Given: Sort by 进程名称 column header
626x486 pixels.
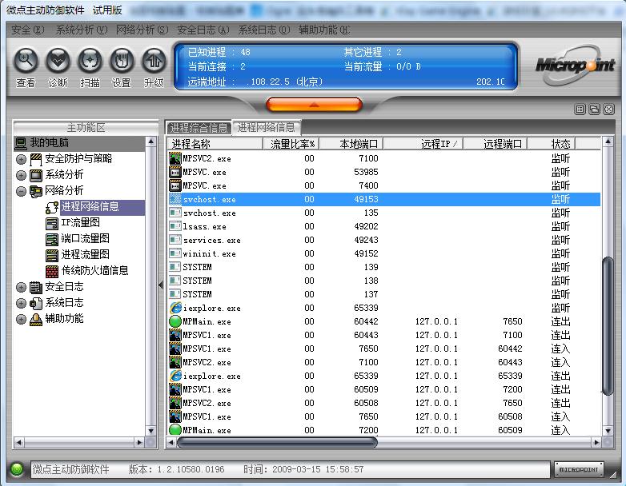Looking at the screenshot, I should (215, 144).
